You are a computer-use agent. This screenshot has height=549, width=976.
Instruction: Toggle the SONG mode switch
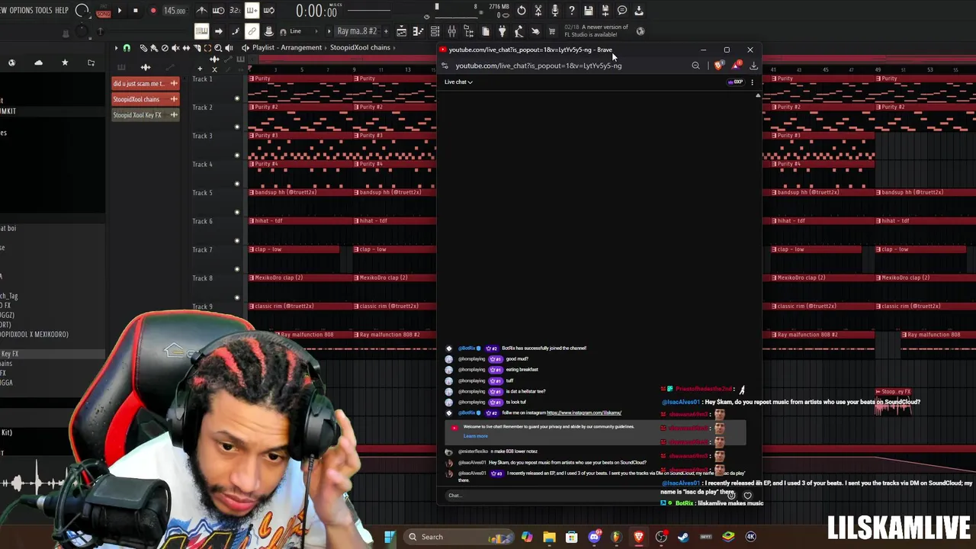click(102, 11)
